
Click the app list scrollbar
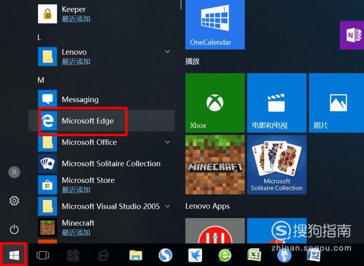(x=180, y=5)
